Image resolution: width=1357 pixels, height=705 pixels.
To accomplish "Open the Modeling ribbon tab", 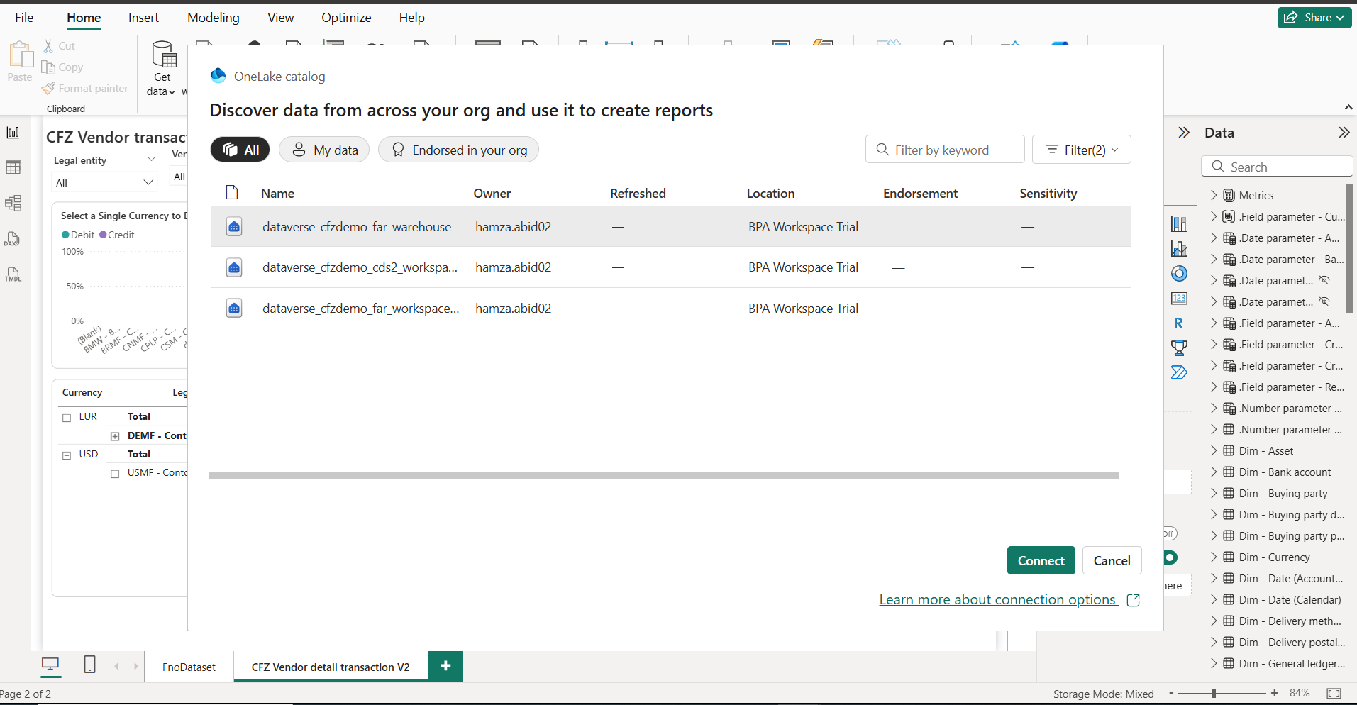I will pos(213,18).
